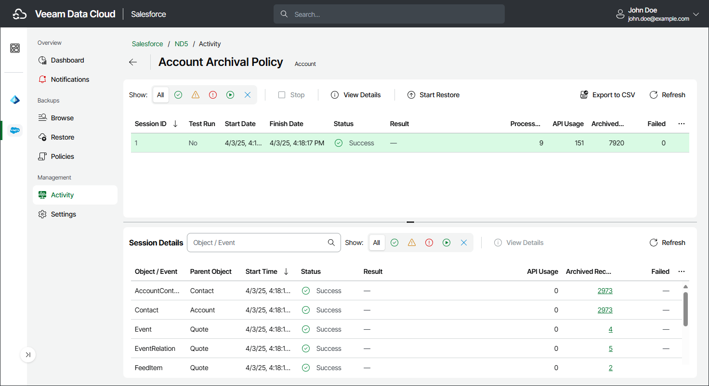Sort by Session ID column arrow
The width and height of the screenshot is (709, 386).
175,124
